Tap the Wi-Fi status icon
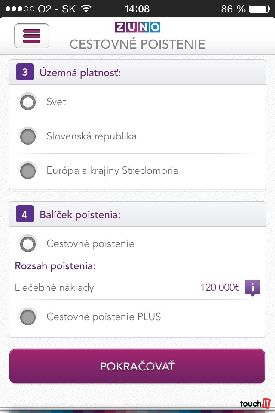 coord(86,9)
